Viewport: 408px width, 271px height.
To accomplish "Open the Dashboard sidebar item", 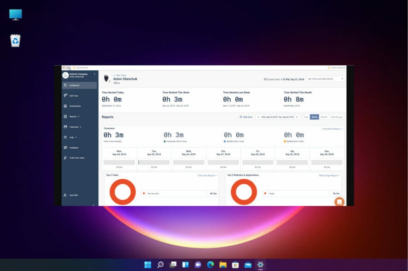I will pyautogui.click(x=79, y=85).
